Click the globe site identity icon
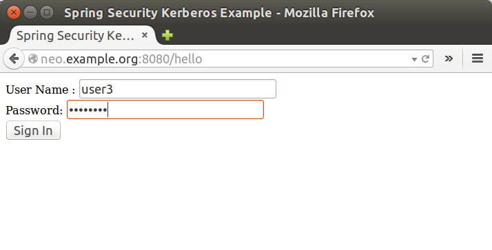492x250 pixels. tap(33, 59)
